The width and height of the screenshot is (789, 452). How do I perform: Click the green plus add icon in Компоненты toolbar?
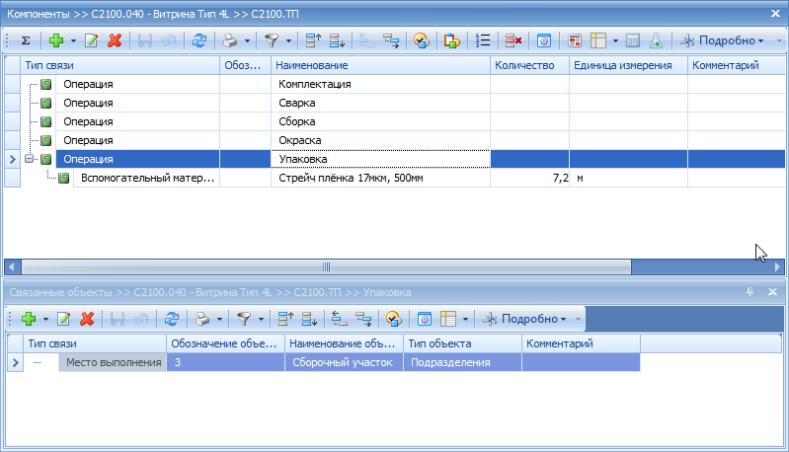[56, 40]
